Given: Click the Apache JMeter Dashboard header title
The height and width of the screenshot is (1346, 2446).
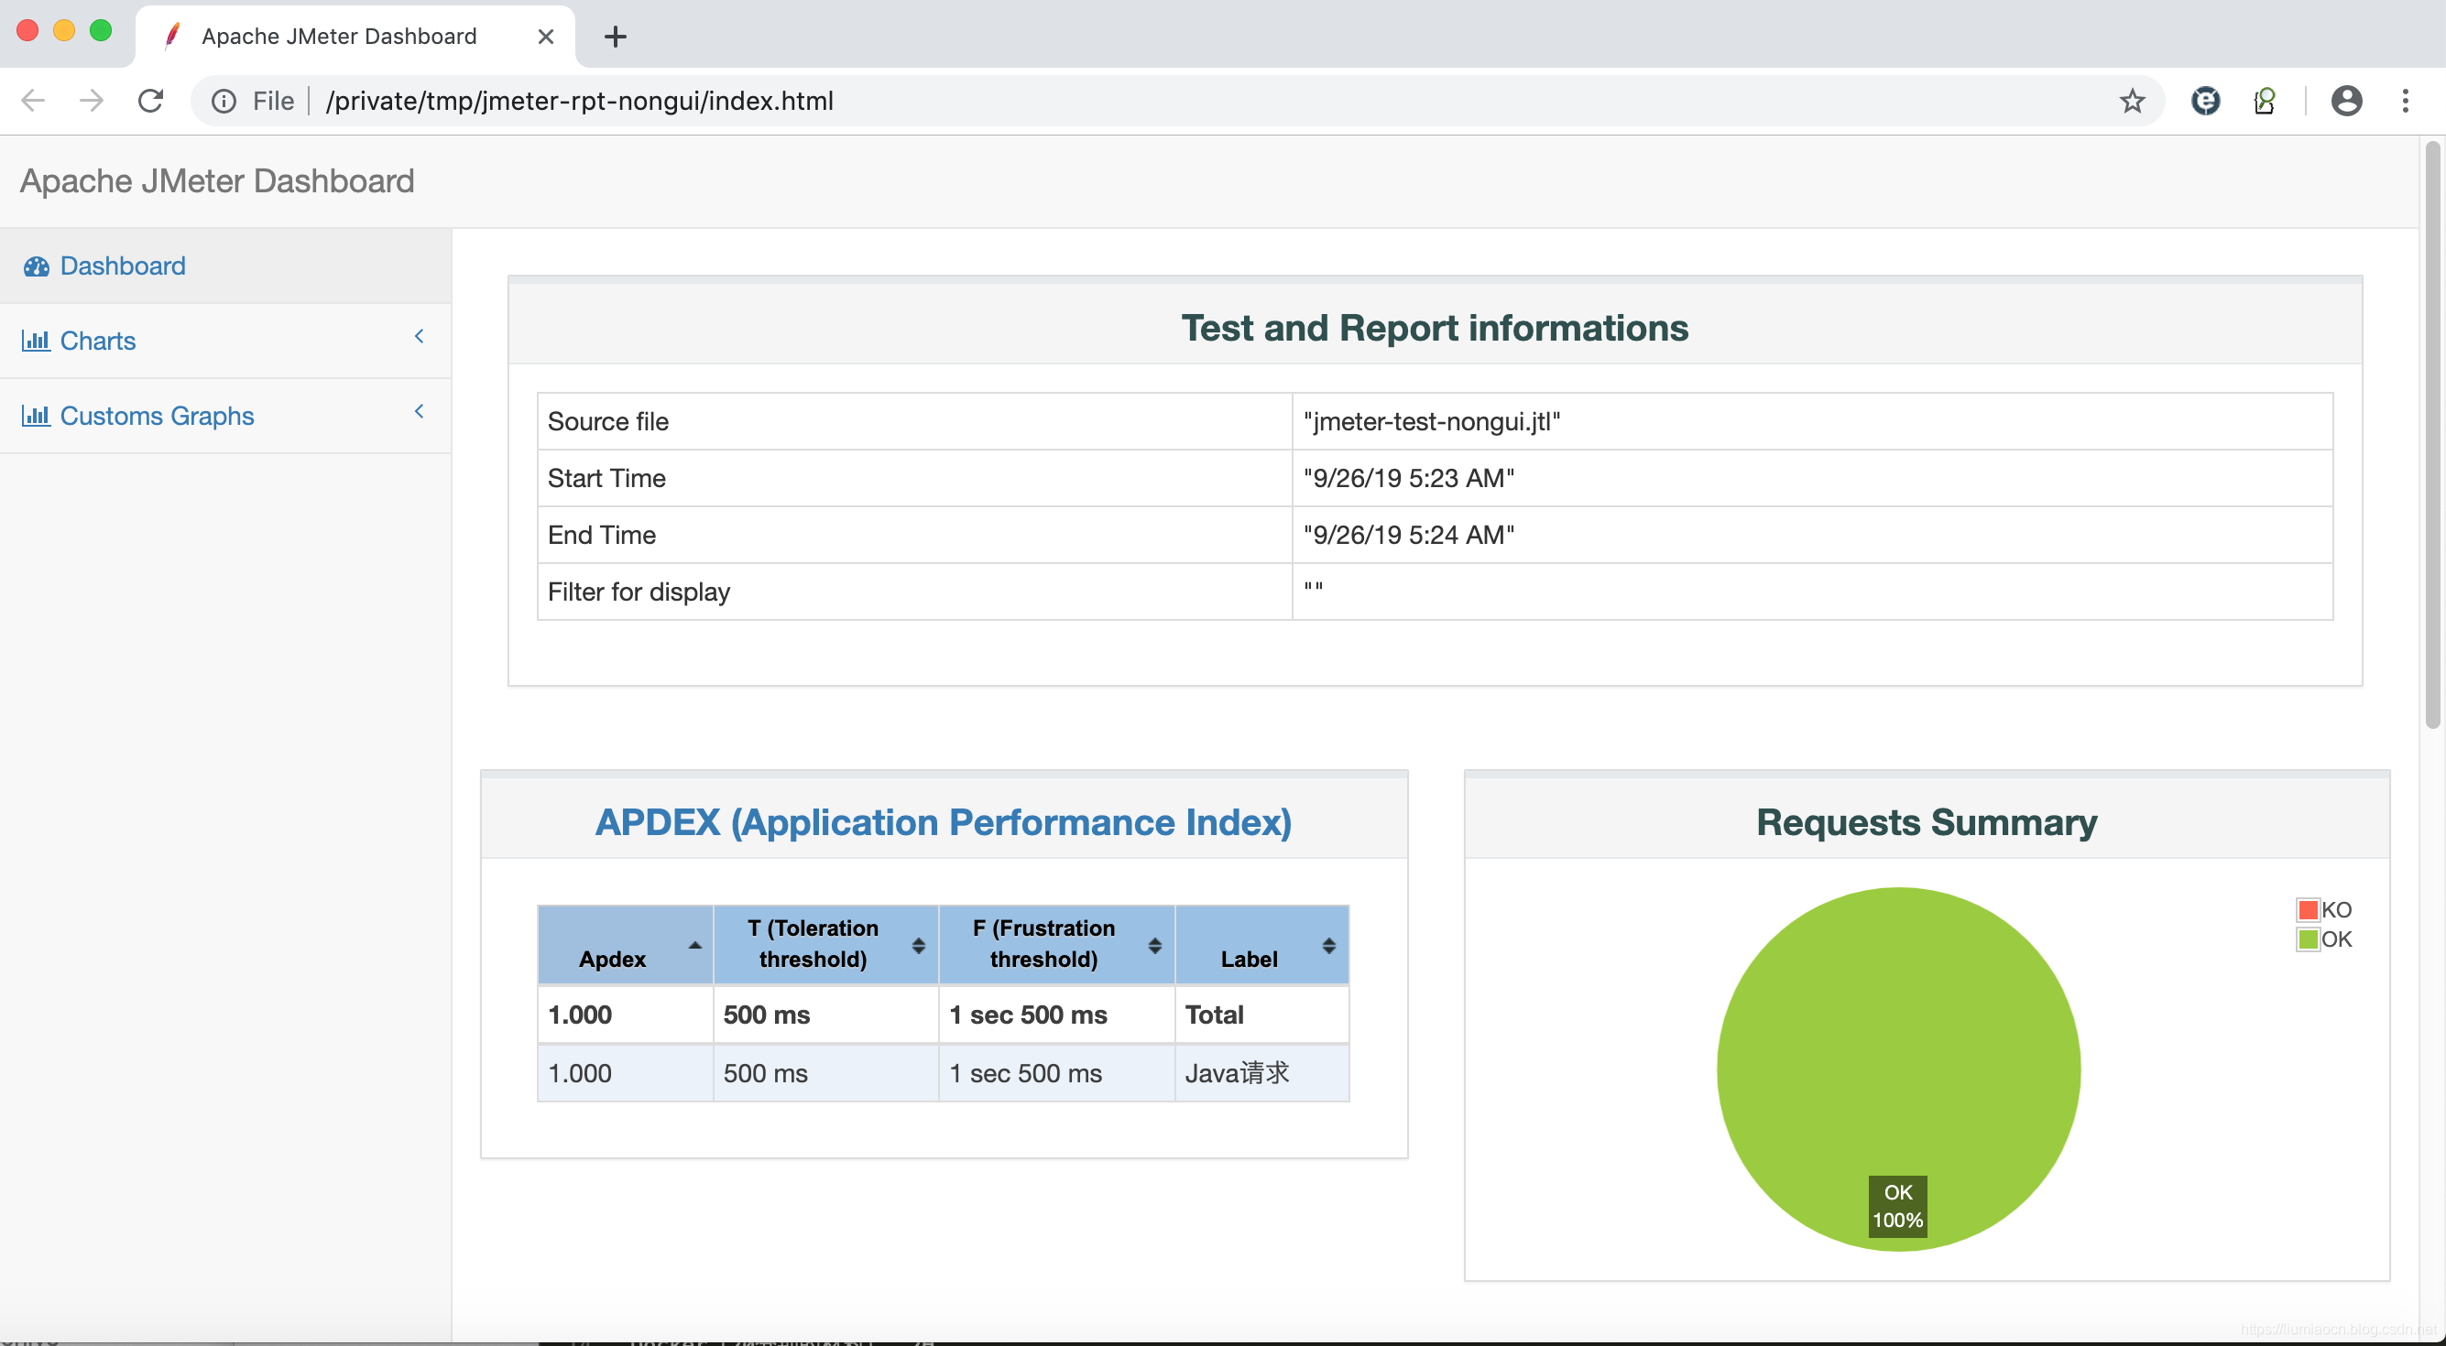Looking at the screenshot, I should (x=217, y=181).
